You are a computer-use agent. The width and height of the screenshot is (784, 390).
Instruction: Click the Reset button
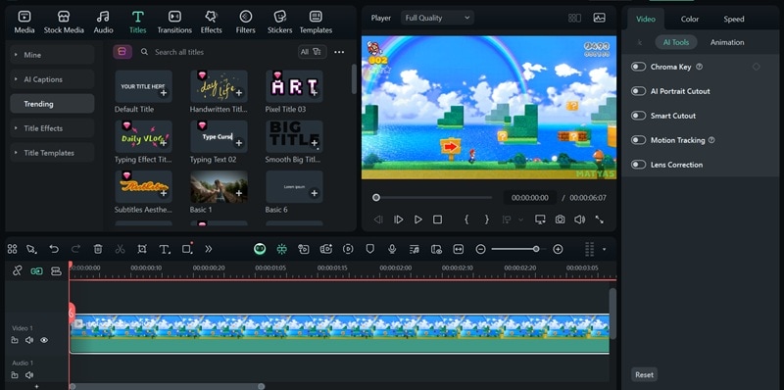pyautogui.click(x=644, y=374)
